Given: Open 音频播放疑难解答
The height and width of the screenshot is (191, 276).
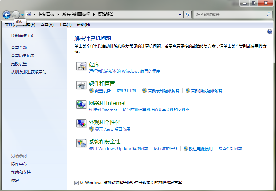Looking at the screenshot, I should 207,91.
